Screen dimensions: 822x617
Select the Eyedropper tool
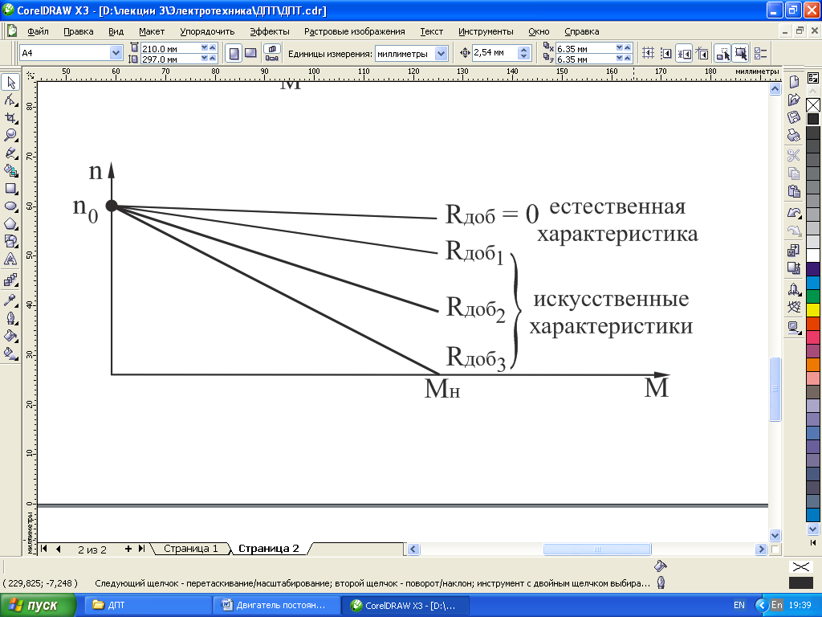click(10, 300)
